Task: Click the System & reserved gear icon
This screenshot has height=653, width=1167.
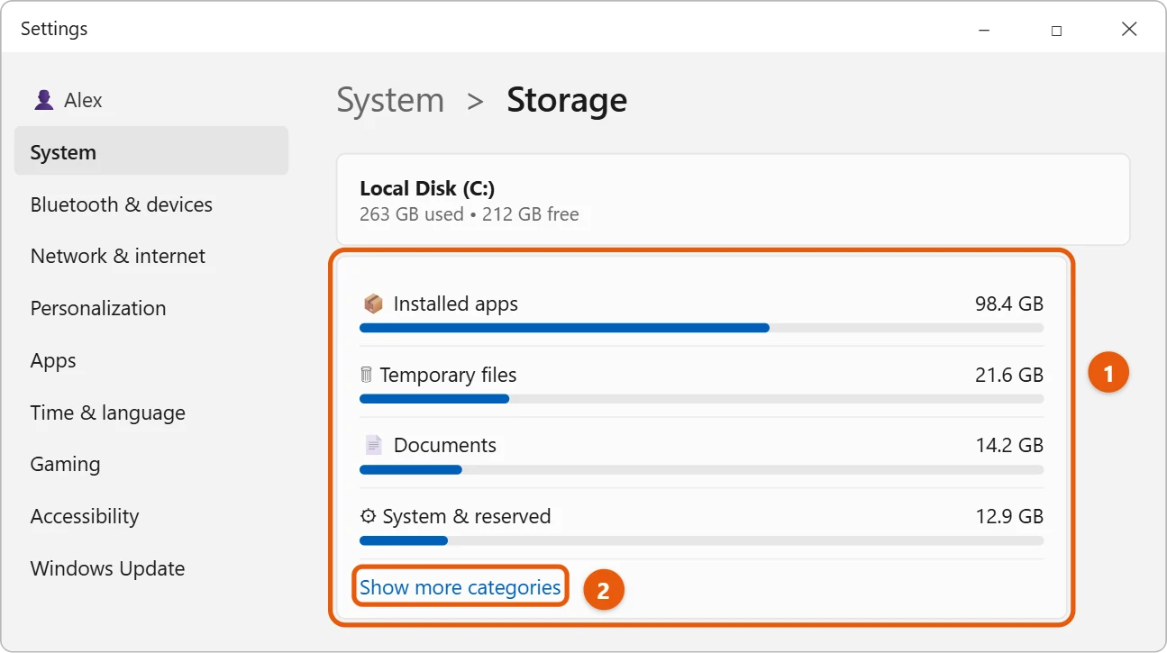Action: [368, 516]
